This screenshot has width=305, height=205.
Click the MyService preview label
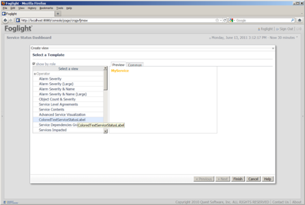pos(120,71)
